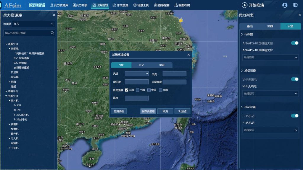Close the 兵力资源库 side panel
303x170 pixels.
coord(54,15)
